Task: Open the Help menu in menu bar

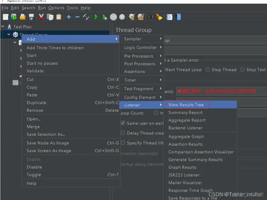Action: pos(85,8)
